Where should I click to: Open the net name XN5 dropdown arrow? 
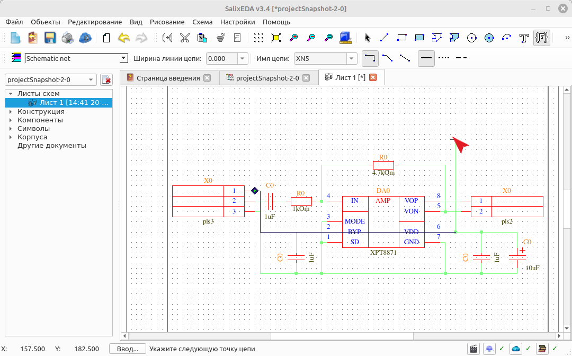click(351, 58)
